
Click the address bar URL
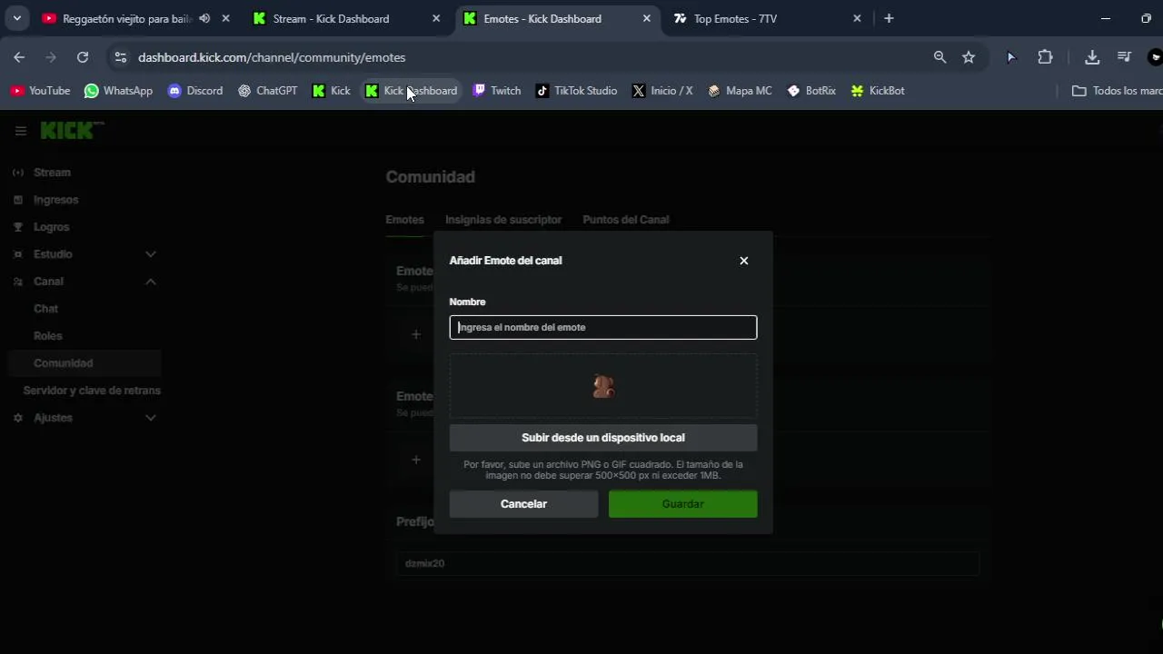point(272,57)
